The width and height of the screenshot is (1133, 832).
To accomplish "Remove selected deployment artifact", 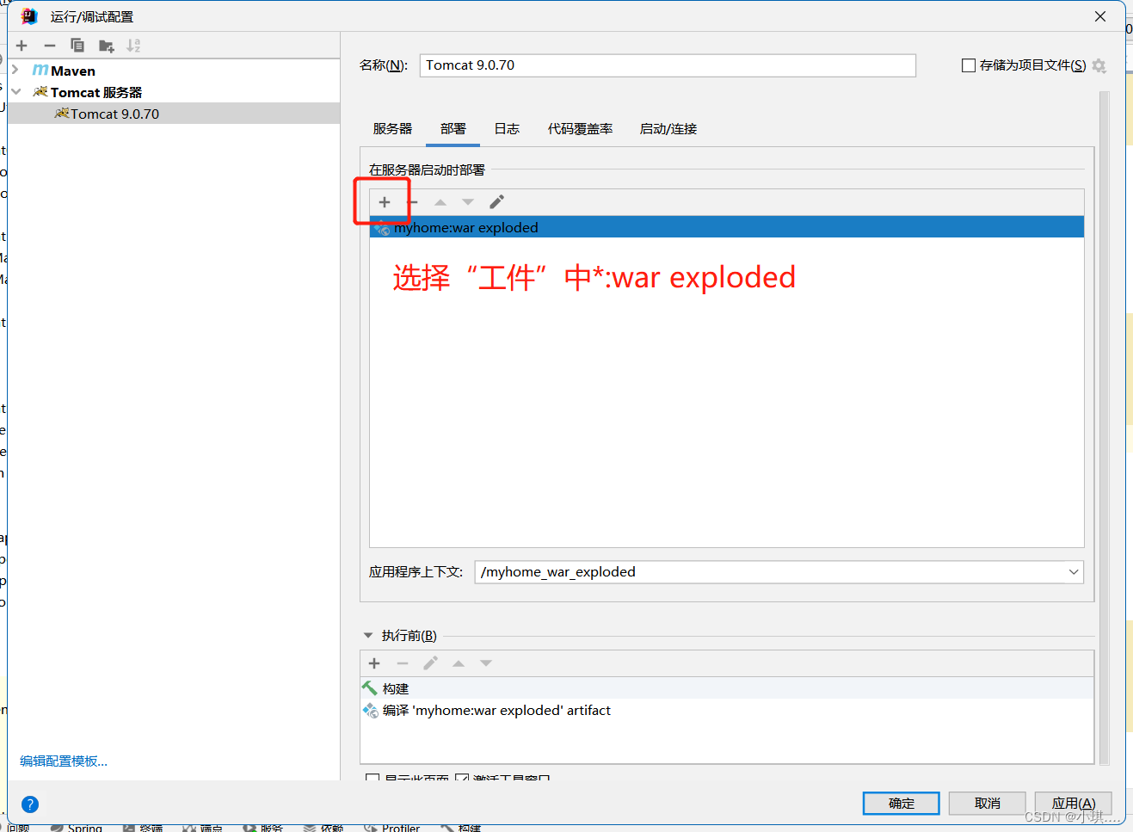I will (412, 202).
